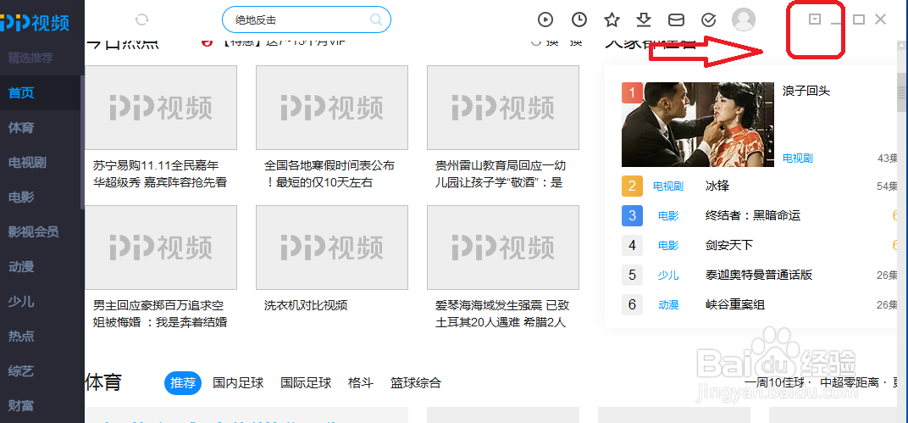The width and height of the screenshot is (908, 423).
Task: Open 中超零距离 link
Action: tap(849, 383)
